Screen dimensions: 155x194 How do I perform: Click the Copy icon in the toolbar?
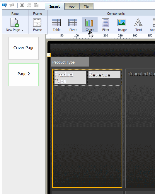(x=29, y=5)
